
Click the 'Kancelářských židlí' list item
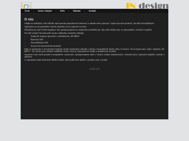pos(39,43)
